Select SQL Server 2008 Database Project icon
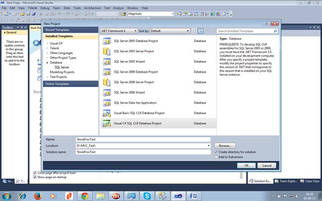Viewport: 322px width, 201px height. click(x=107, y=72)
